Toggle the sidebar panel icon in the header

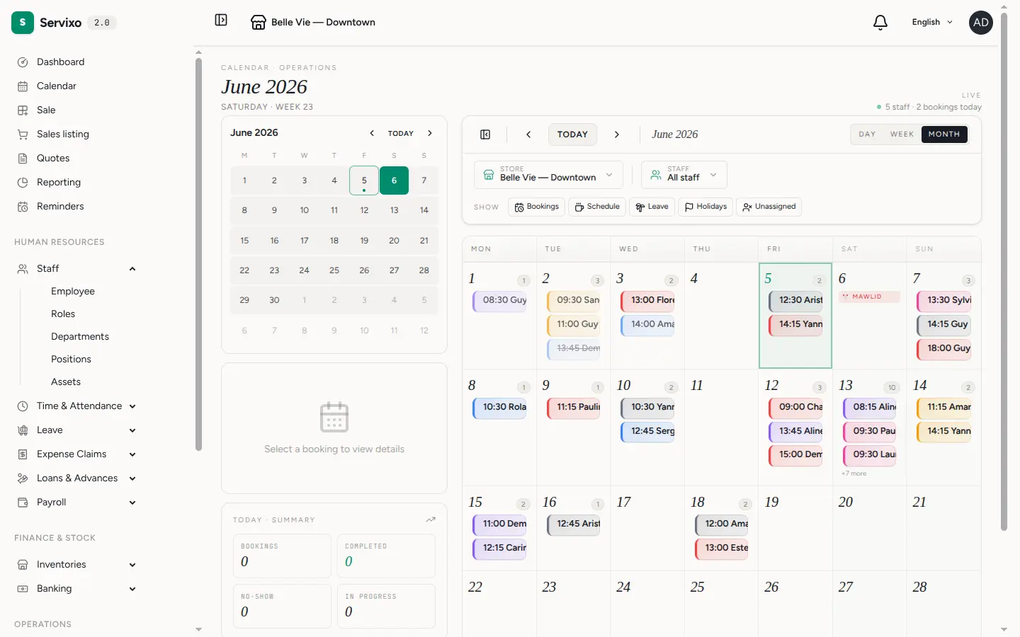[221, 21]
